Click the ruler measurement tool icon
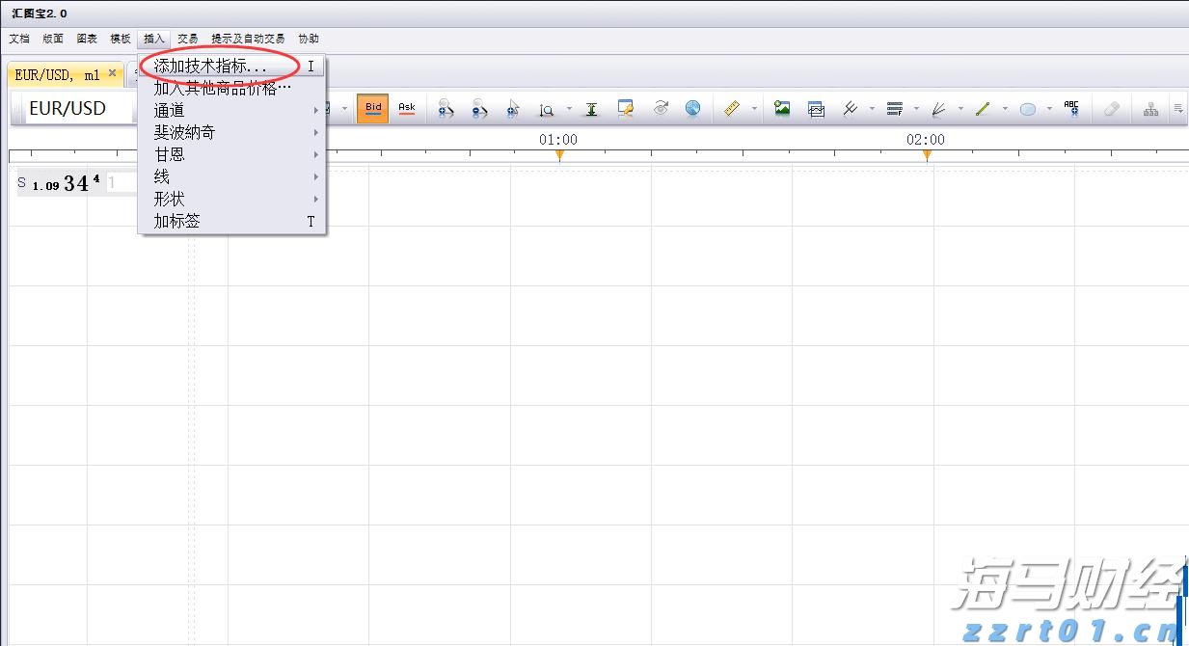Viewport: 1189px width, 646px height. (x=731, y=109)
